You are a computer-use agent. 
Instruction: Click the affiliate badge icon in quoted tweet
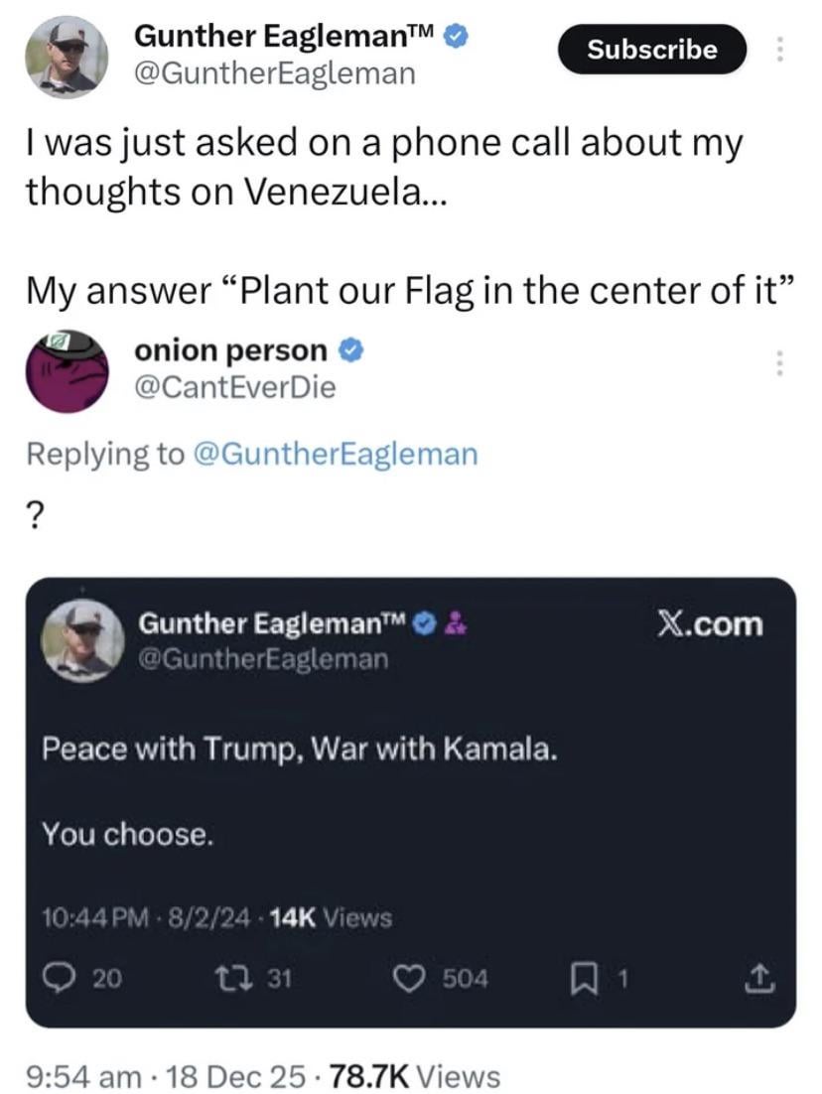[x=459, y=624]
